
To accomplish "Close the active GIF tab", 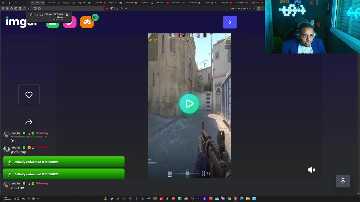I will (x=32, y=3).
